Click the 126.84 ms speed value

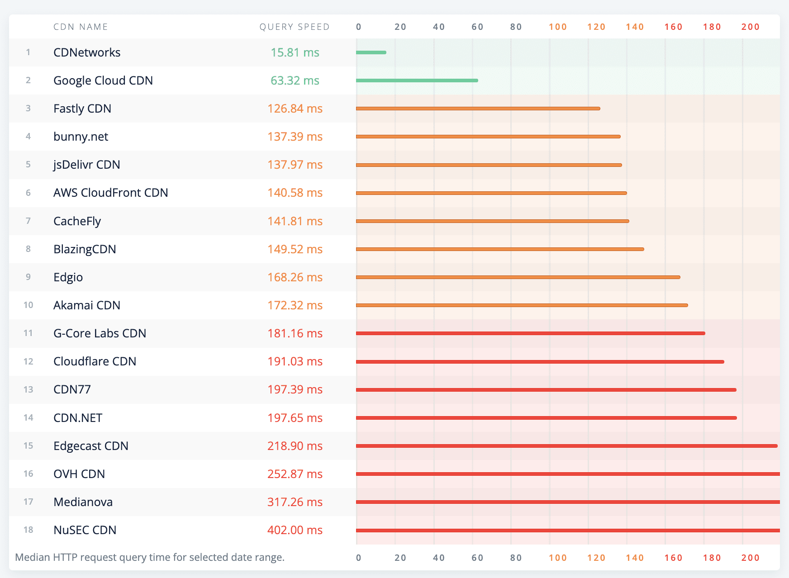tap(295, 109)
